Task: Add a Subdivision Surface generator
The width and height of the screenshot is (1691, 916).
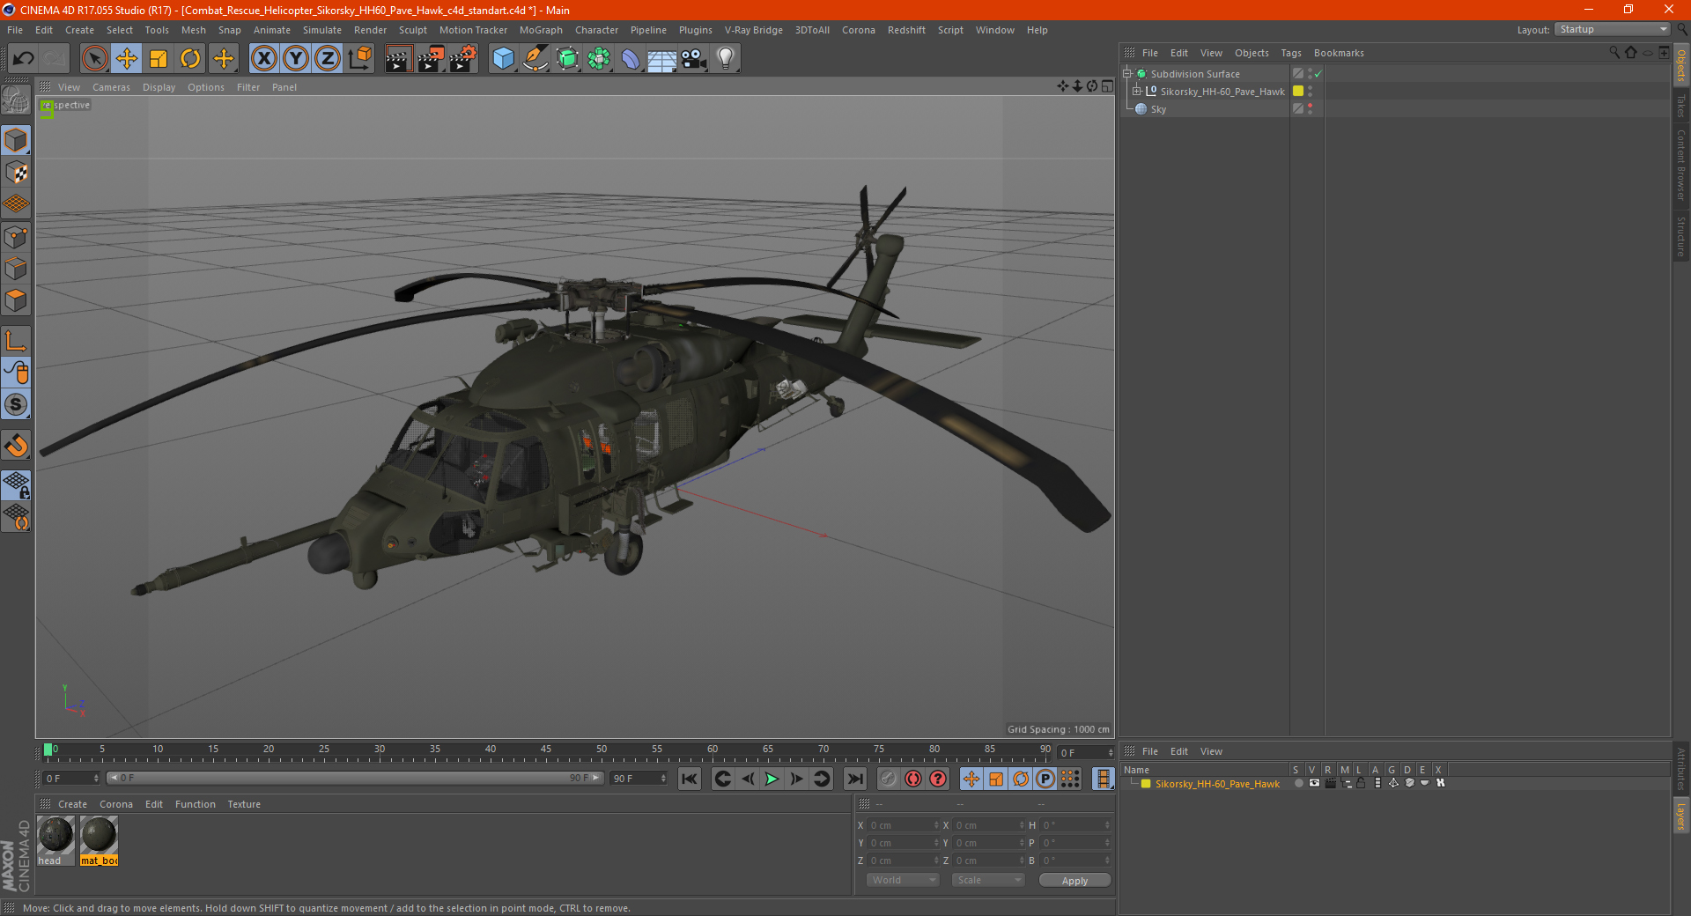Action: 567,59
